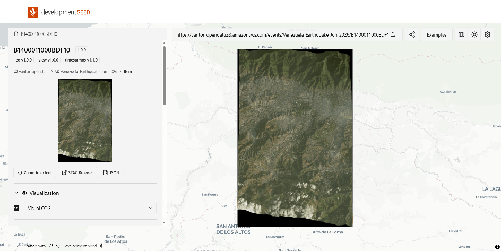Screen dimensions: 501x251
Task: Toggle the Visualization eye icon
Action: 24,193
